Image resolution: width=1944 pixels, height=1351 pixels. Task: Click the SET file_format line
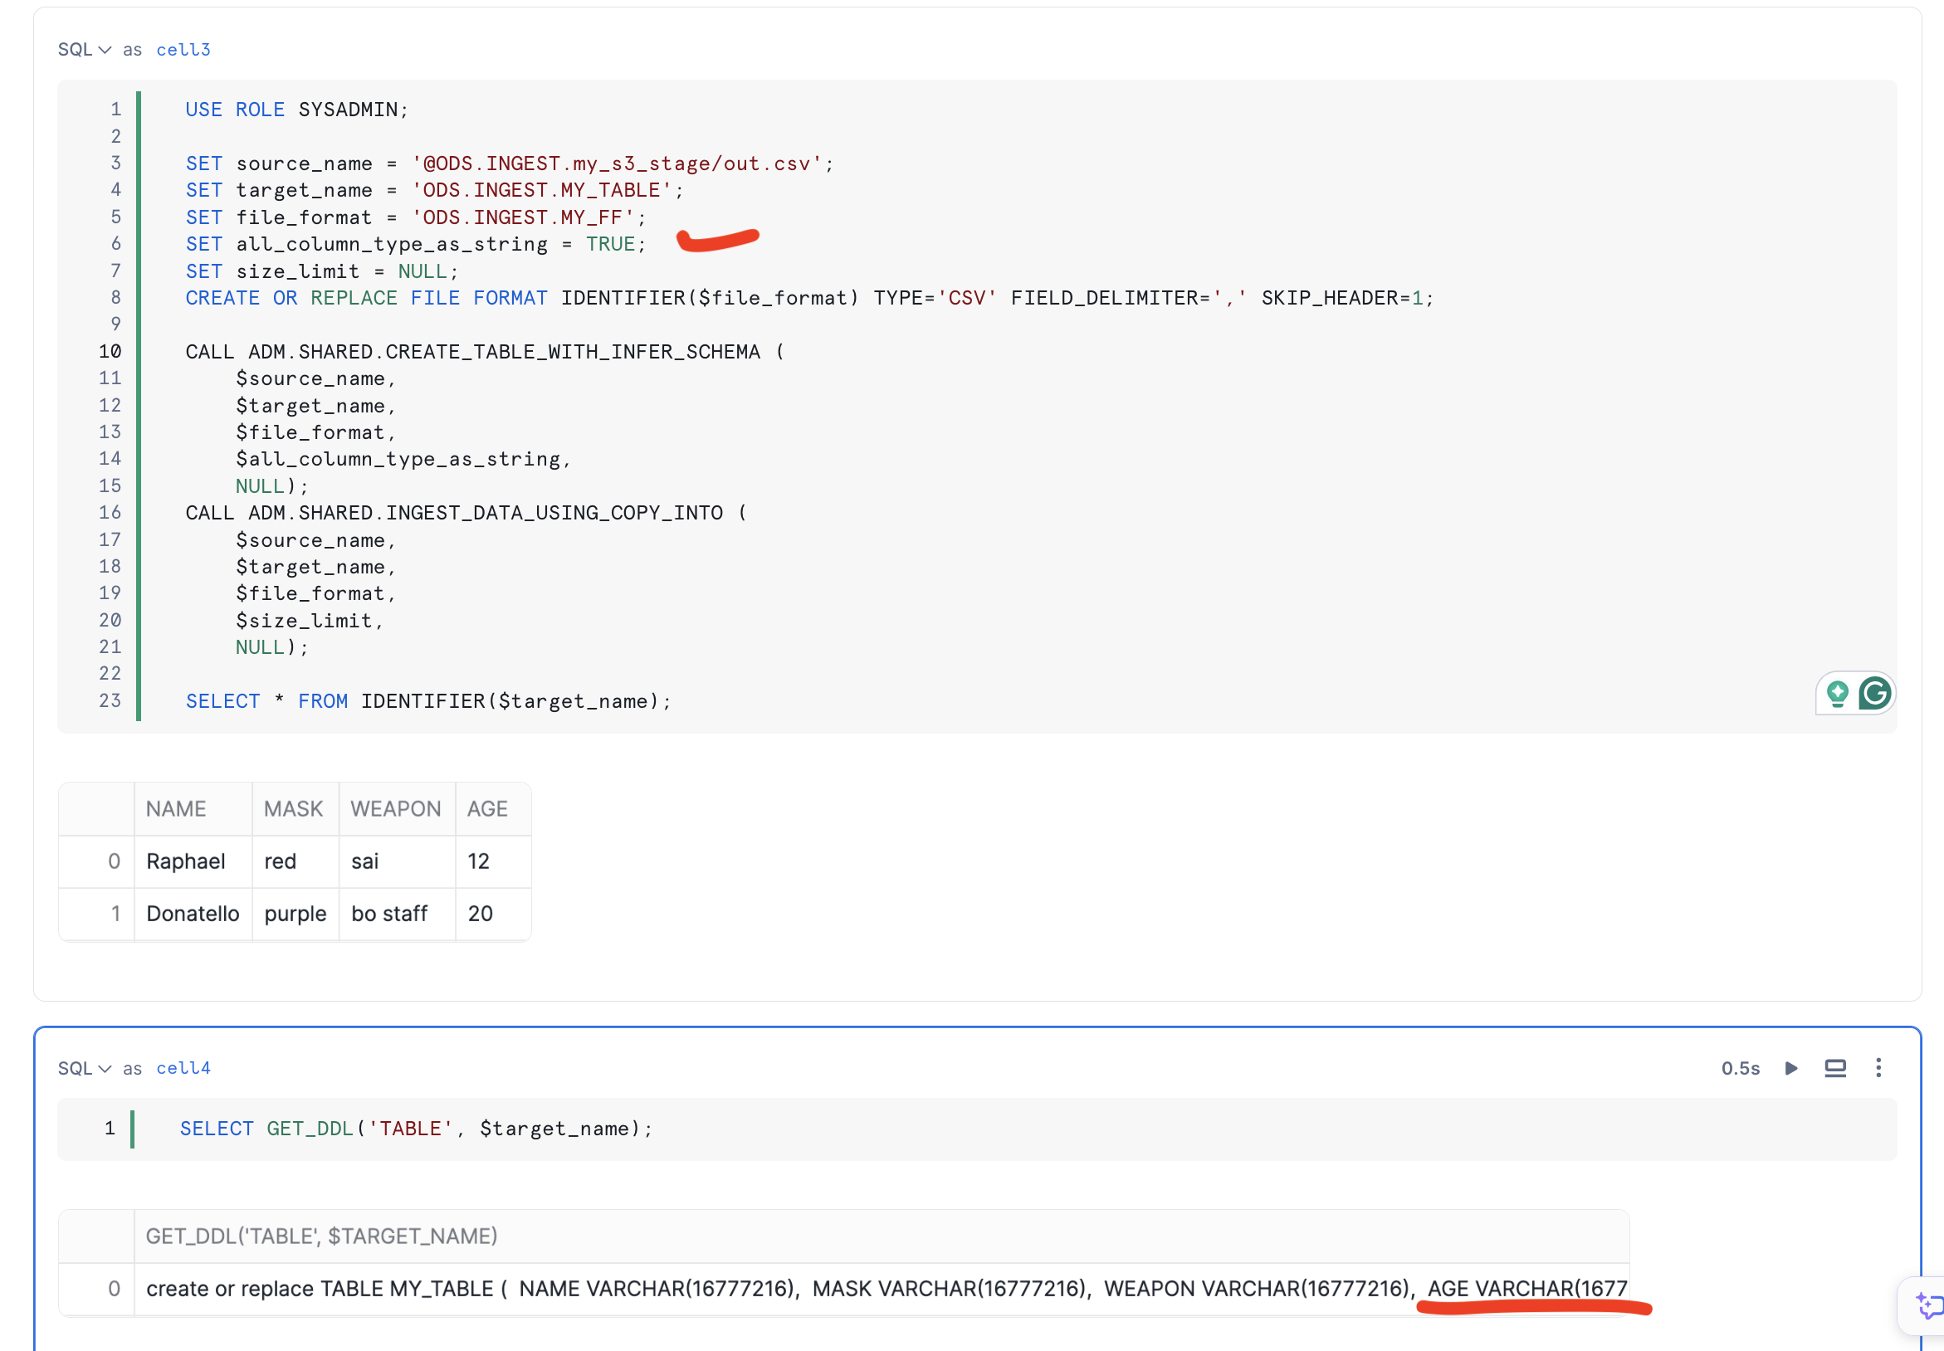pyautogui.click(x=416, y=217)
